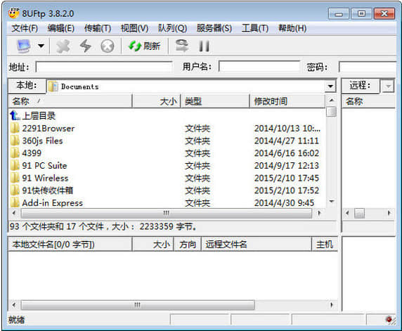Expand the remote 远程 path dropdown
The height and width of the screenshot is (331, 402).
point(388,86)
